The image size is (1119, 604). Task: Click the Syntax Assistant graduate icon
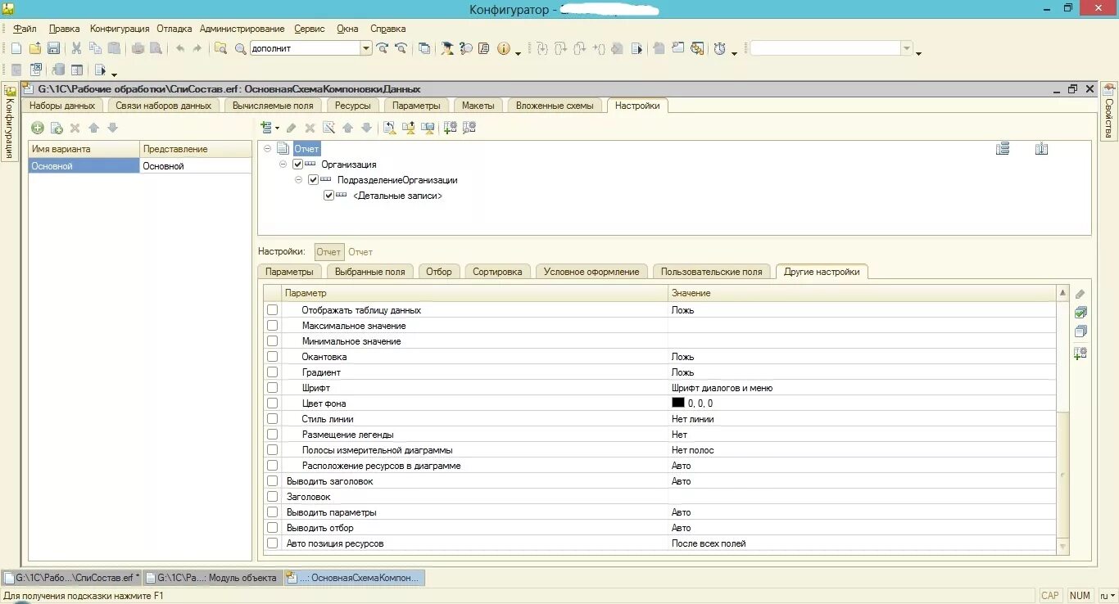click(446, 48)
